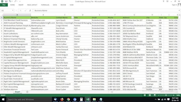Viewport: 181px width, 102px height.
Task: Open Calculator from the taskbar
Action: 81,99
